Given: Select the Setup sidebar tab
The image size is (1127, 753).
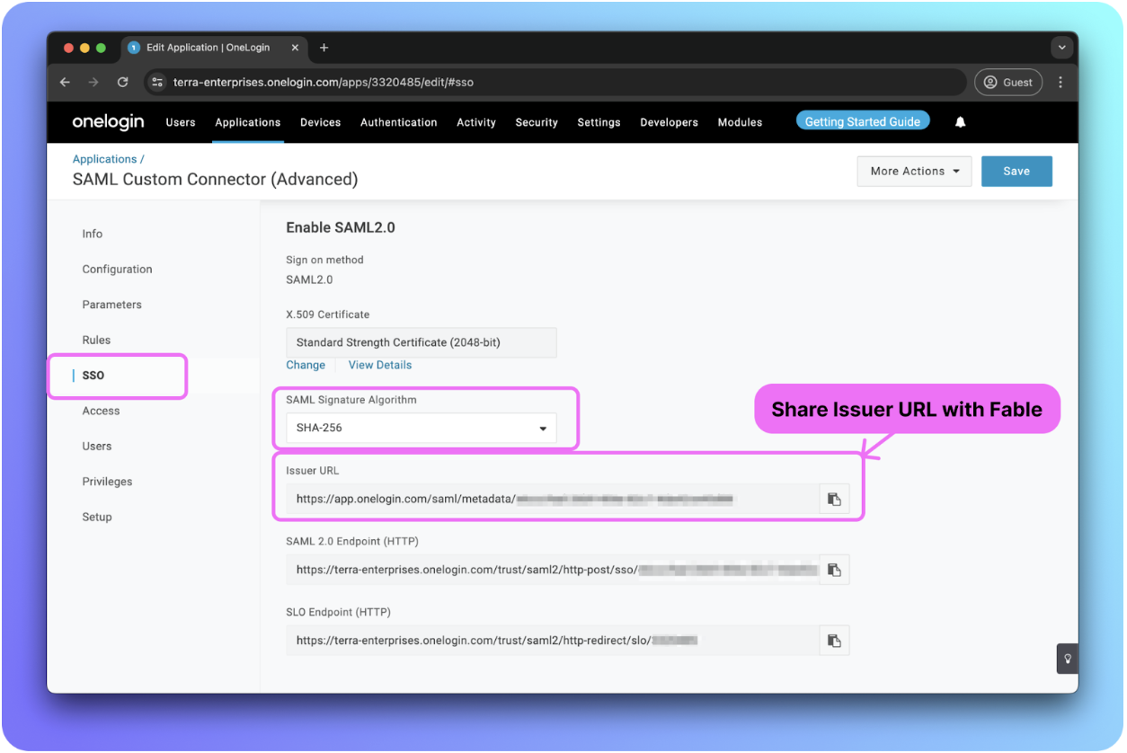Looking at the screenshot, I should [97, 518].
